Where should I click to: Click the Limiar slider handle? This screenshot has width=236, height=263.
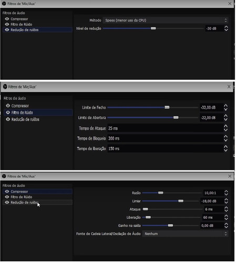click(181, 201)
